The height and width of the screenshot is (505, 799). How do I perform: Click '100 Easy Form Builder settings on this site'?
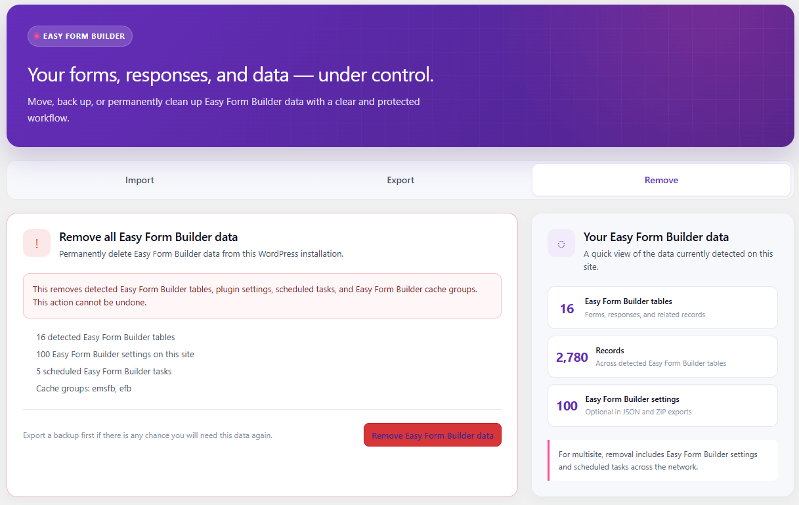(x=115, y=354)
